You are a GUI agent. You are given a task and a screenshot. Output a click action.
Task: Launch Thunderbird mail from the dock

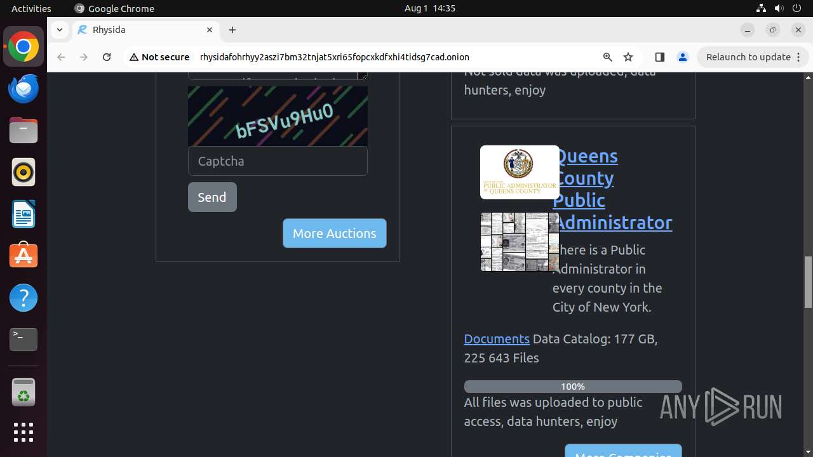[24, 89]
